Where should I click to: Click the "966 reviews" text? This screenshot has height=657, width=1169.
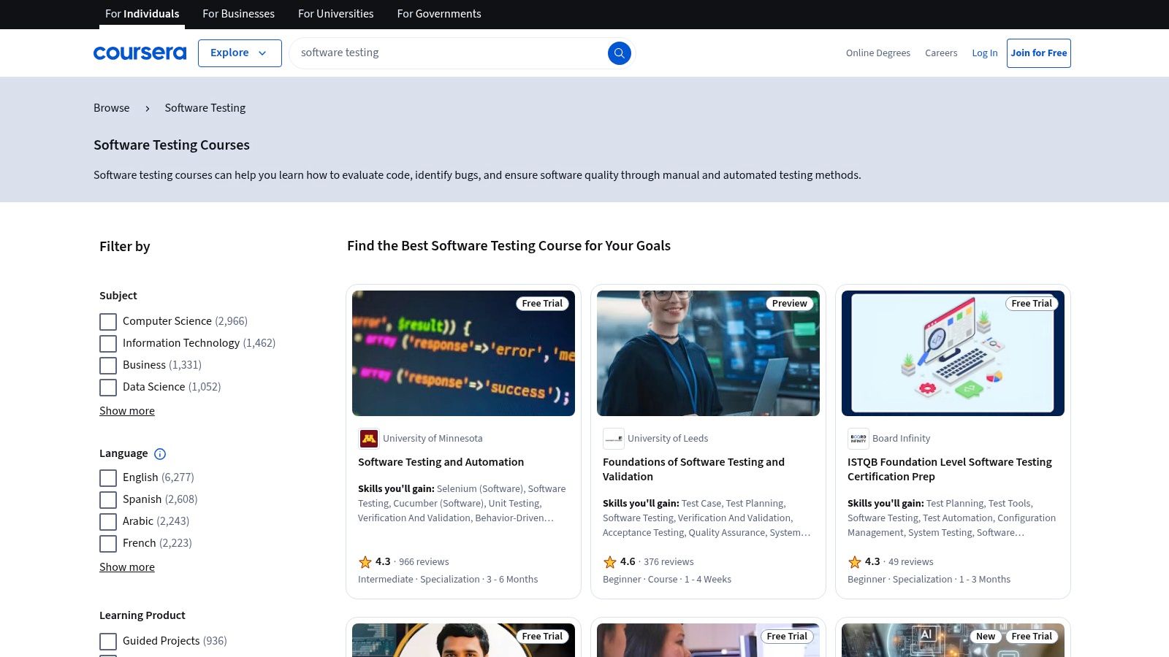[424, 562]
